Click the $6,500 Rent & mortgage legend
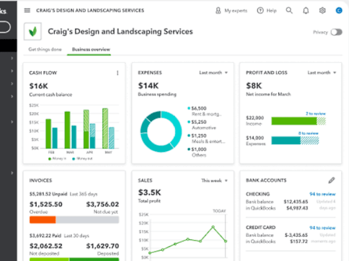The image size is (349, 261). pos(205,111)
